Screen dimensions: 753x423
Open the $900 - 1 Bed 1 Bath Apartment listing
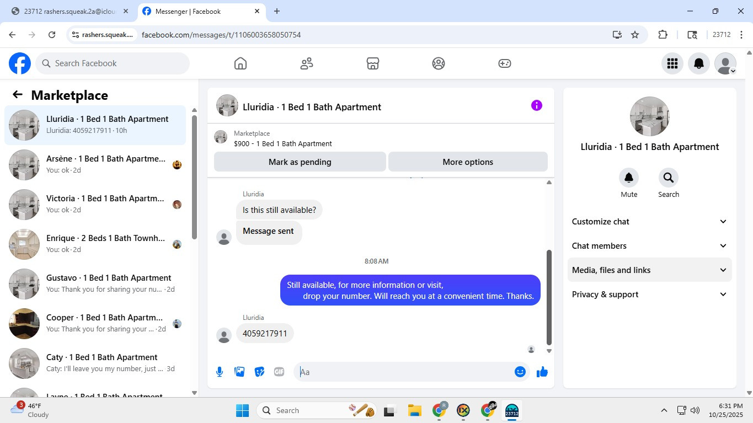(283, 143)
